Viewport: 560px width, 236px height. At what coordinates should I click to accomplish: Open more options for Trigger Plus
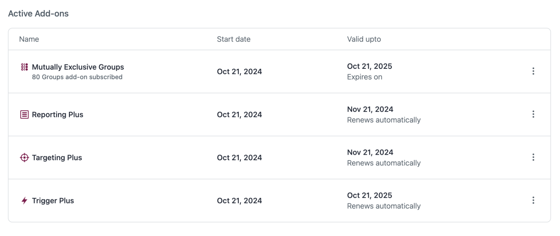(533, 200)
